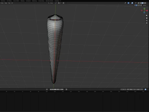Viewport: 149px width, 112px height.
Task: Click the Start frame field
Action: tap(133, 89)
